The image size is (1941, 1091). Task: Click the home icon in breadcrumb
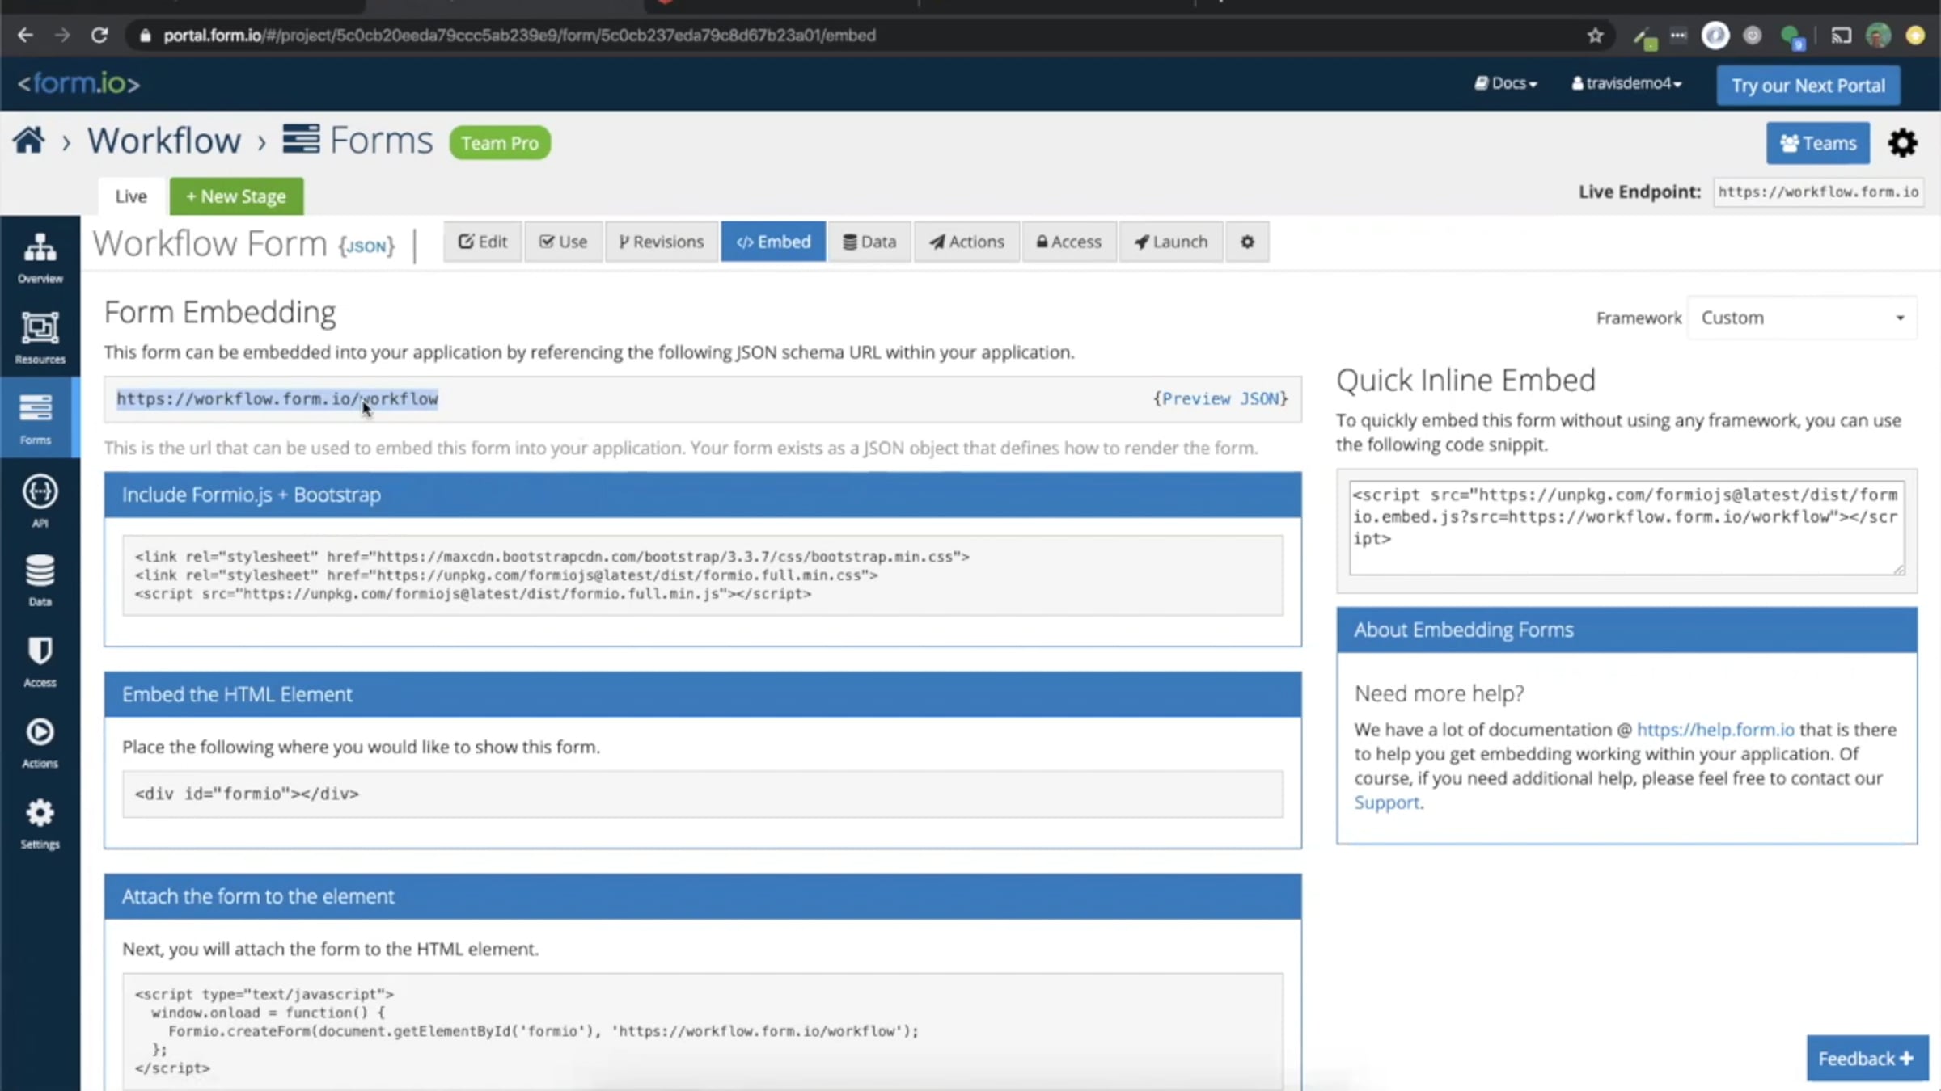click(29, 141)
